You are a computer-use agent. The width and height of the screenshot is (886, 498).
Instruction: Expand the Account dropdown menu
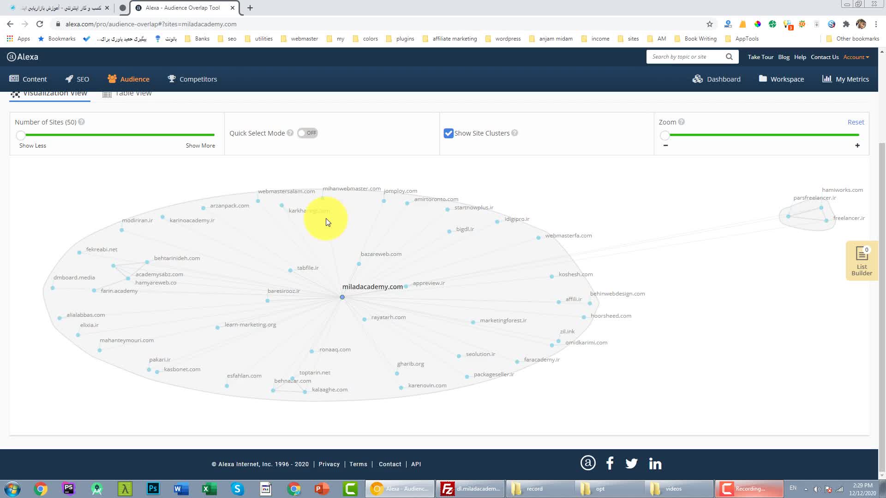856,57
